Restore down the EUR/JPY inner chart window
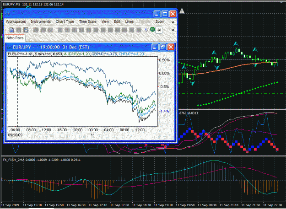 coord(163,47)
